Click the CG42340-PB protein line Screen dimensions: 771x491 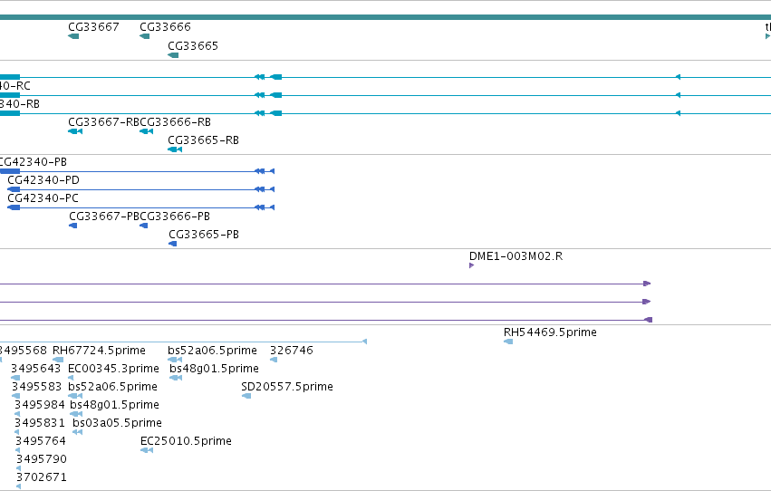click(x=137, y=171)
